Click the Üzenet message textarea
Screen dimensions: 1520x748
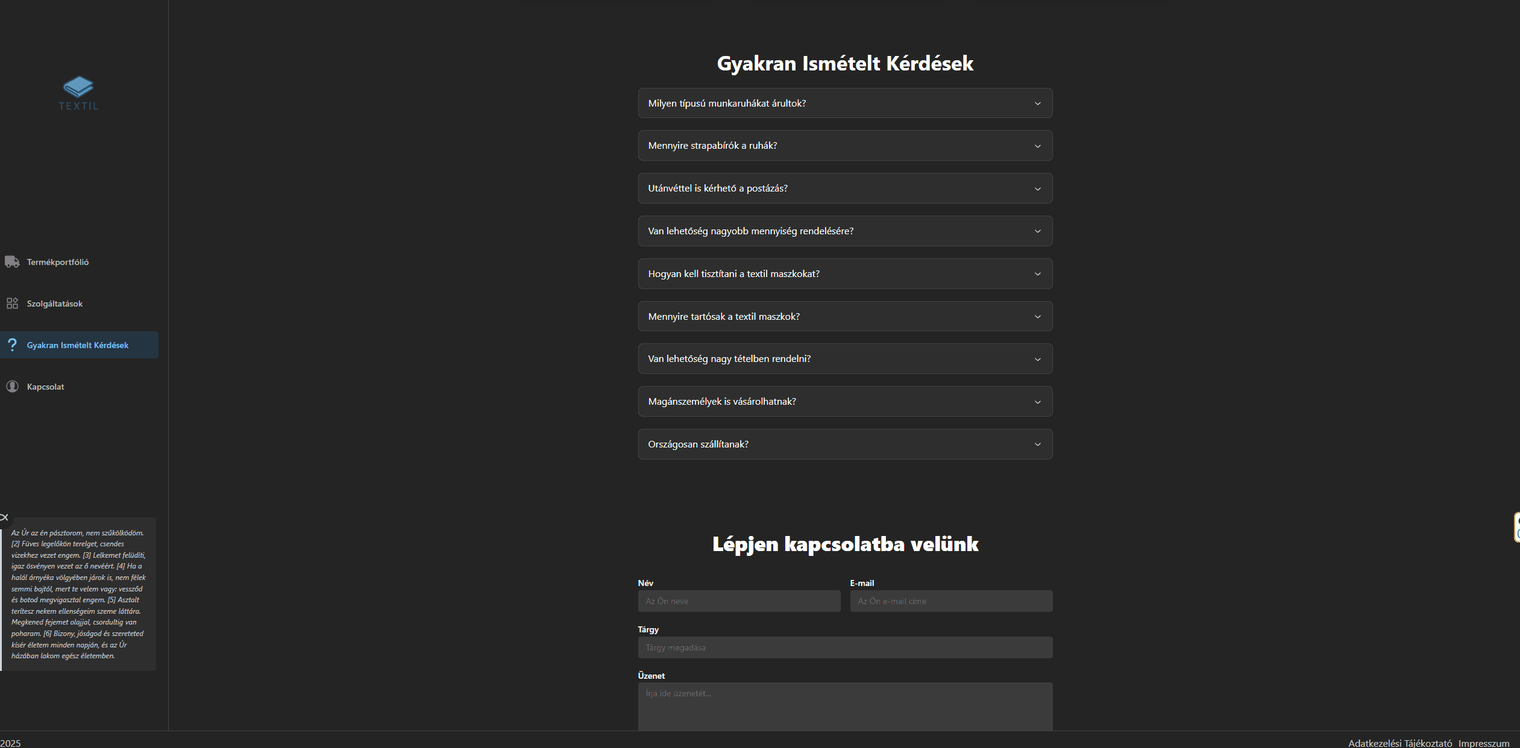point(844,706)
